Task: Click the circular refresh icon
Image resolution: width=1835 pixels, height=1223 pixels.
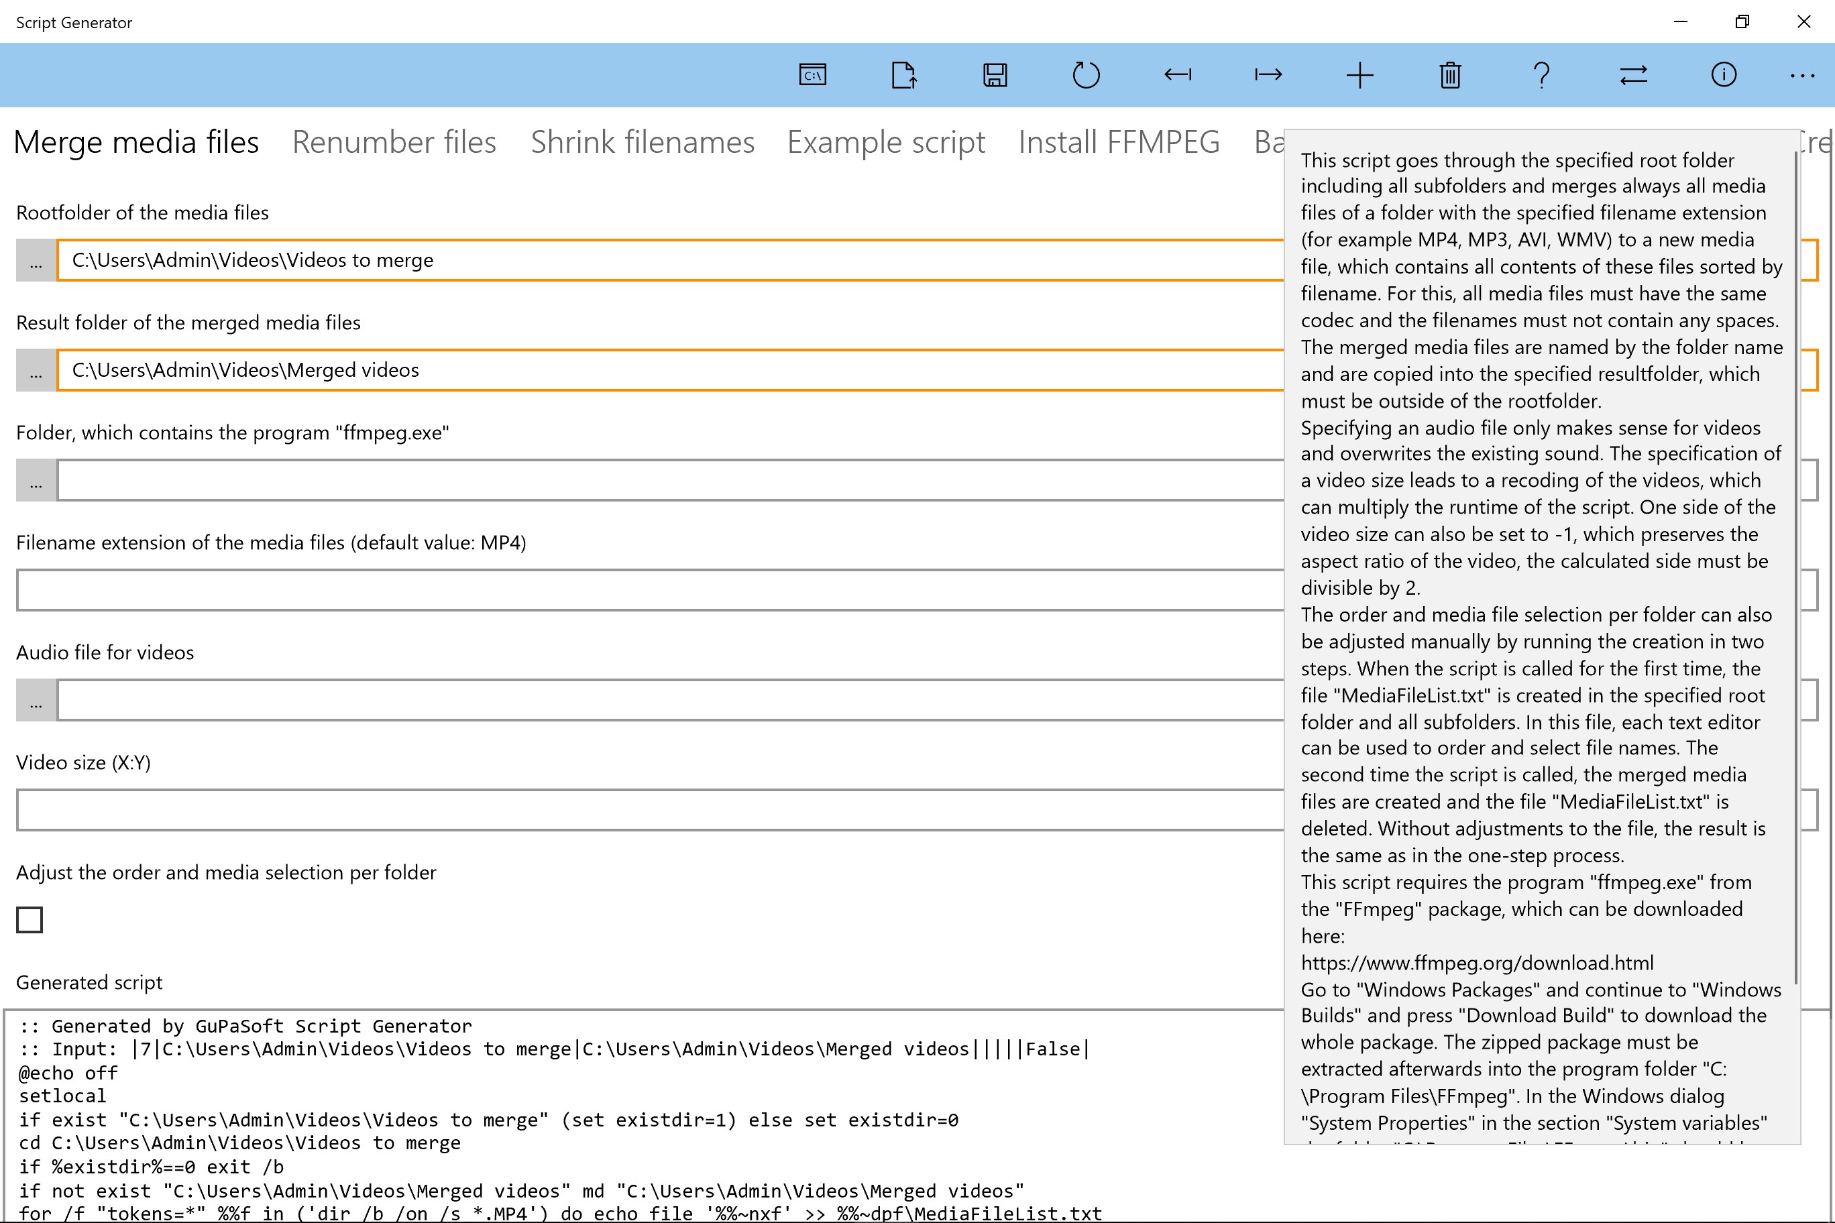Action: (x=1086, y=75)
